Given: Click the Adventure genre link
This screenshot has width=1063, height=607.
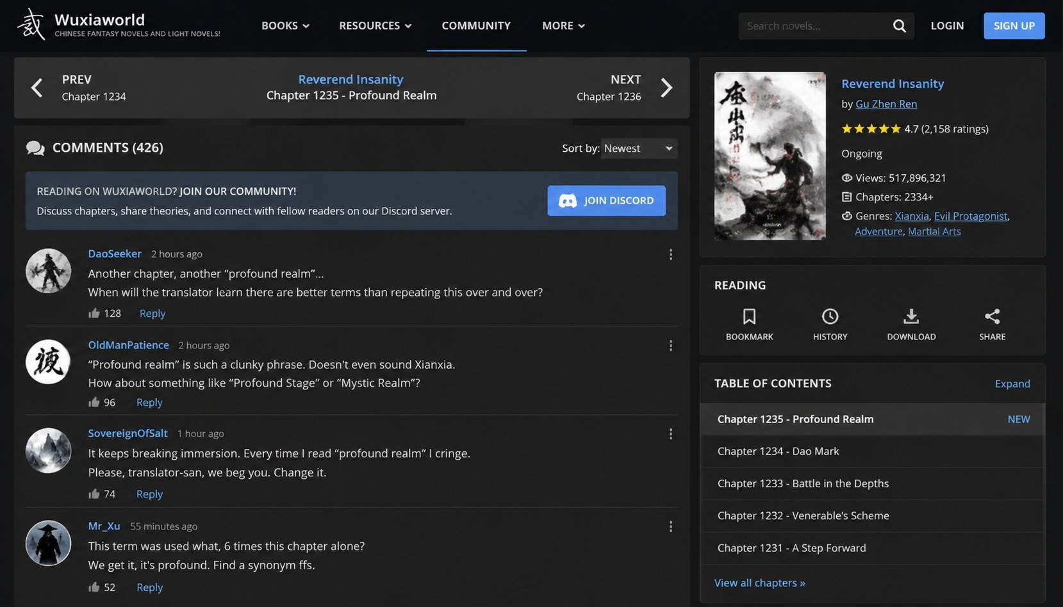Looking at the screenshot, I should point(878,231).
